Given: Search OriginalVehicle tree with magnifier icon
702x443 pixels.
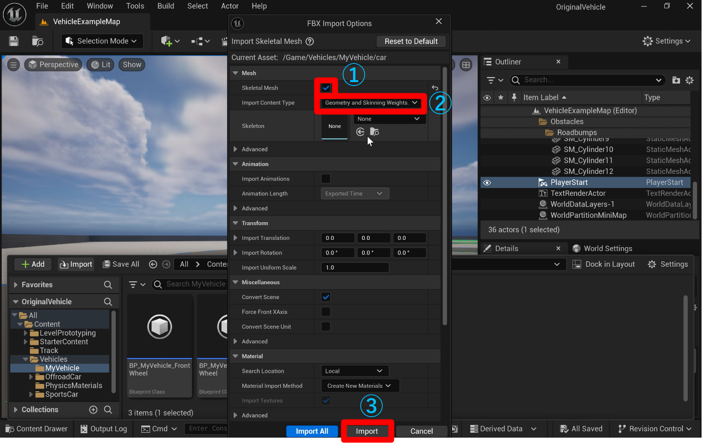Looking at the screenshot, I should pyautogui.click(x=108, y=302).
